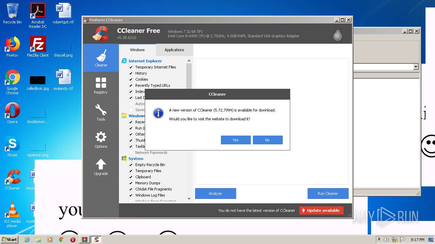435x244 pixels.
Task: Click the Internet Explorer category icon
Action: tap(124, 61)
